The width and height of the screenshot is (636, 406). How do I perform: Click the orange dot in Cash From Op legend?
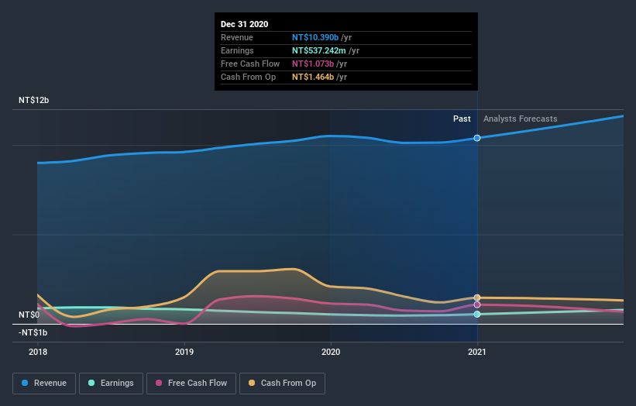tap(252, 383)
